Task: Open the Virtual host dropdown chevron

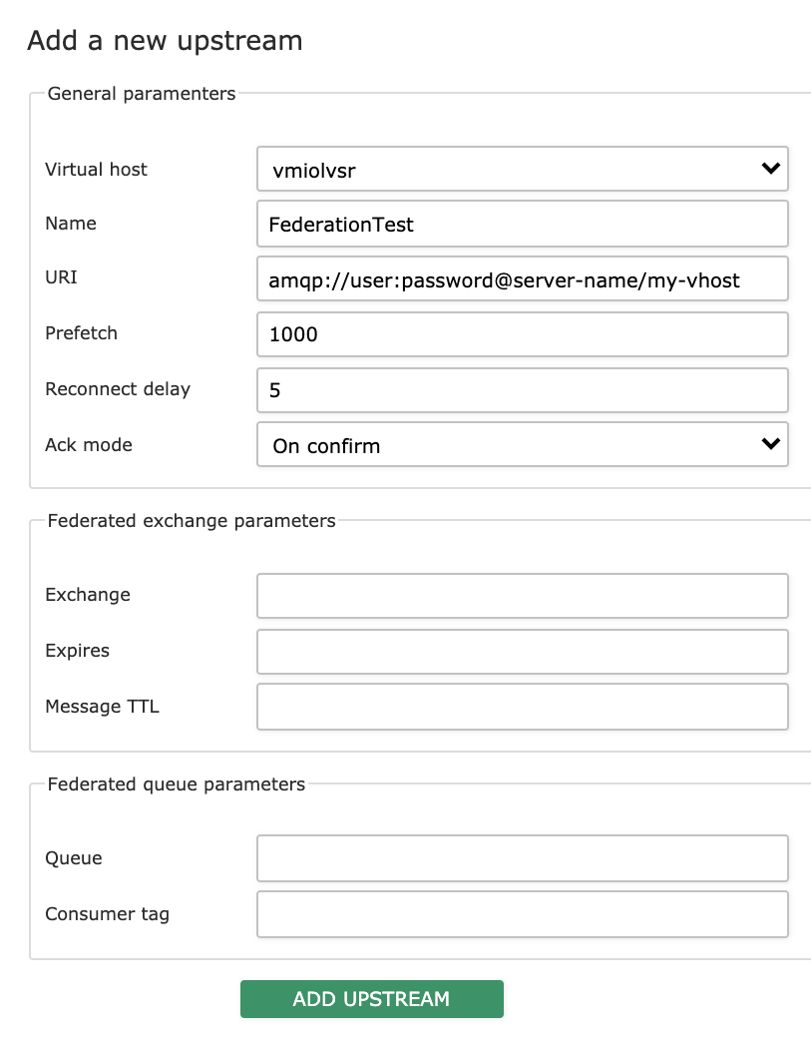Action: pyautogui.click(x=769, y=169)
